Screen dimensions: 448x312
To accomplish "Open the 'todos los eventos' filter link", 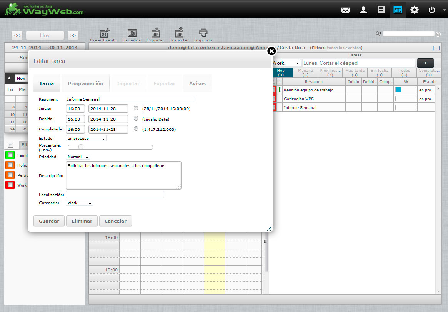I will coord(344,48).
